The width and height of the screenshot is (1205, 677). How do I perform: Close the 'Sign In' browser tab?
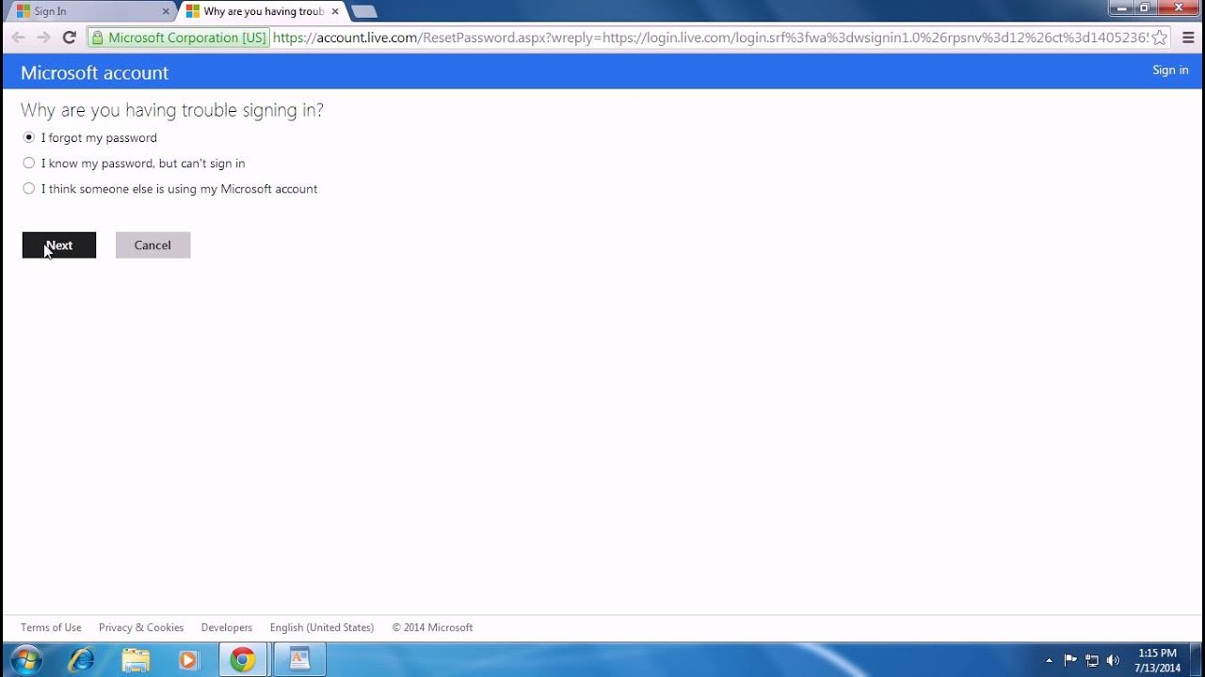167,11
